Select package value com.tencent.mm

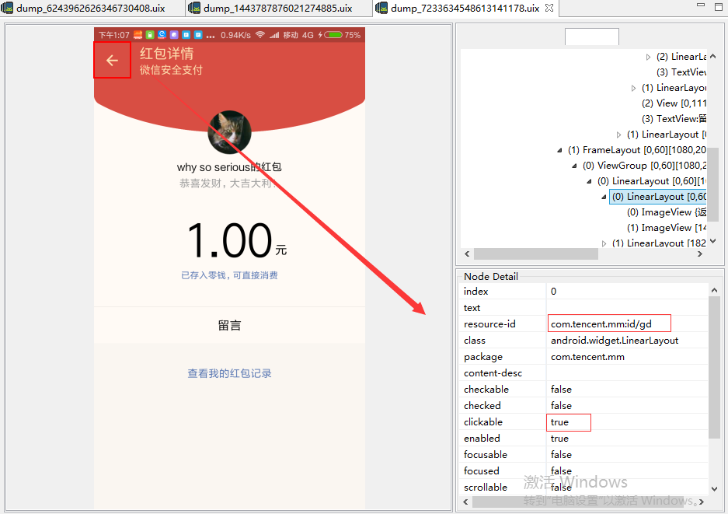pos(587,356)
